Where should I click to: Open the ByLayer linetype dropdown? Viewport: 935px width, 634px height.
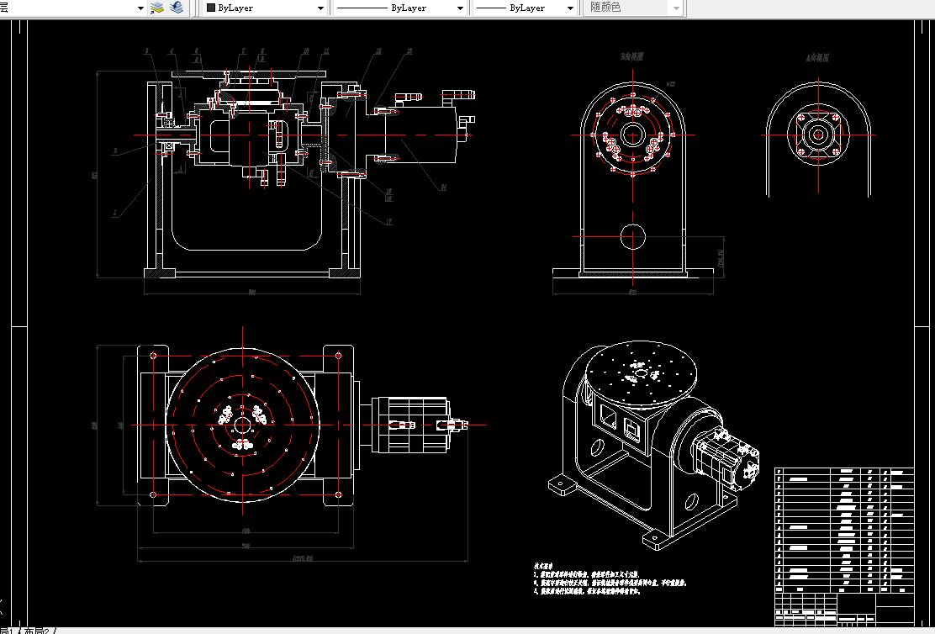point(399,8)
